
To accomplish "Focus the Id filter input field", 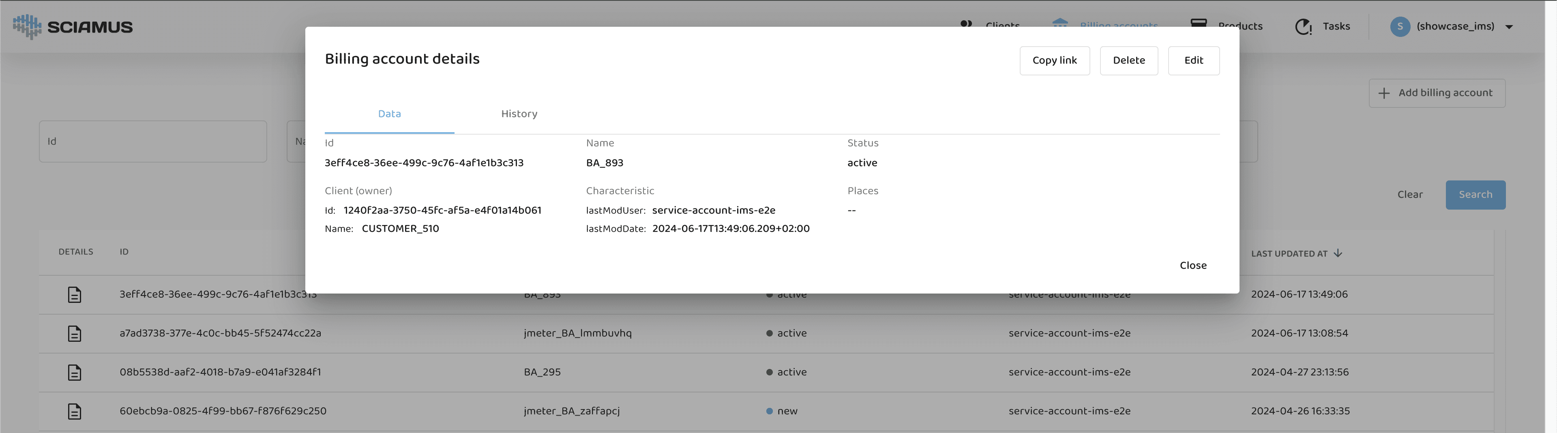I will pos(153,141).
